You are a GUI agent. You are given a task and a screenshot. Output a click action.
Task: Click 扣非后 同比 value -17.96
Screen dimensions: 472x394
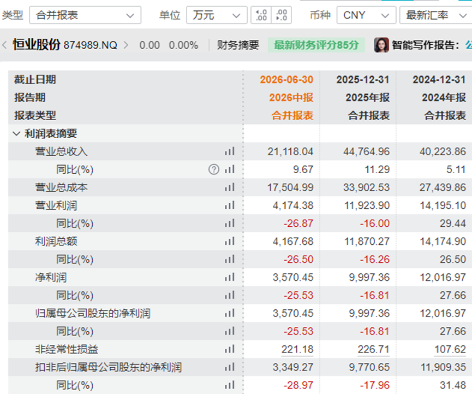click(375, 385)
